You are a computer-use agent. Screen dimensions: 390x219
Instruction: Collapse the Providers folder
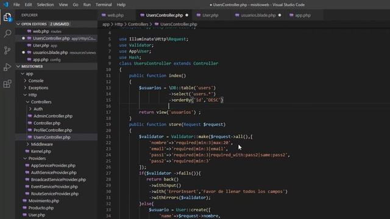[x=25, y=158]
